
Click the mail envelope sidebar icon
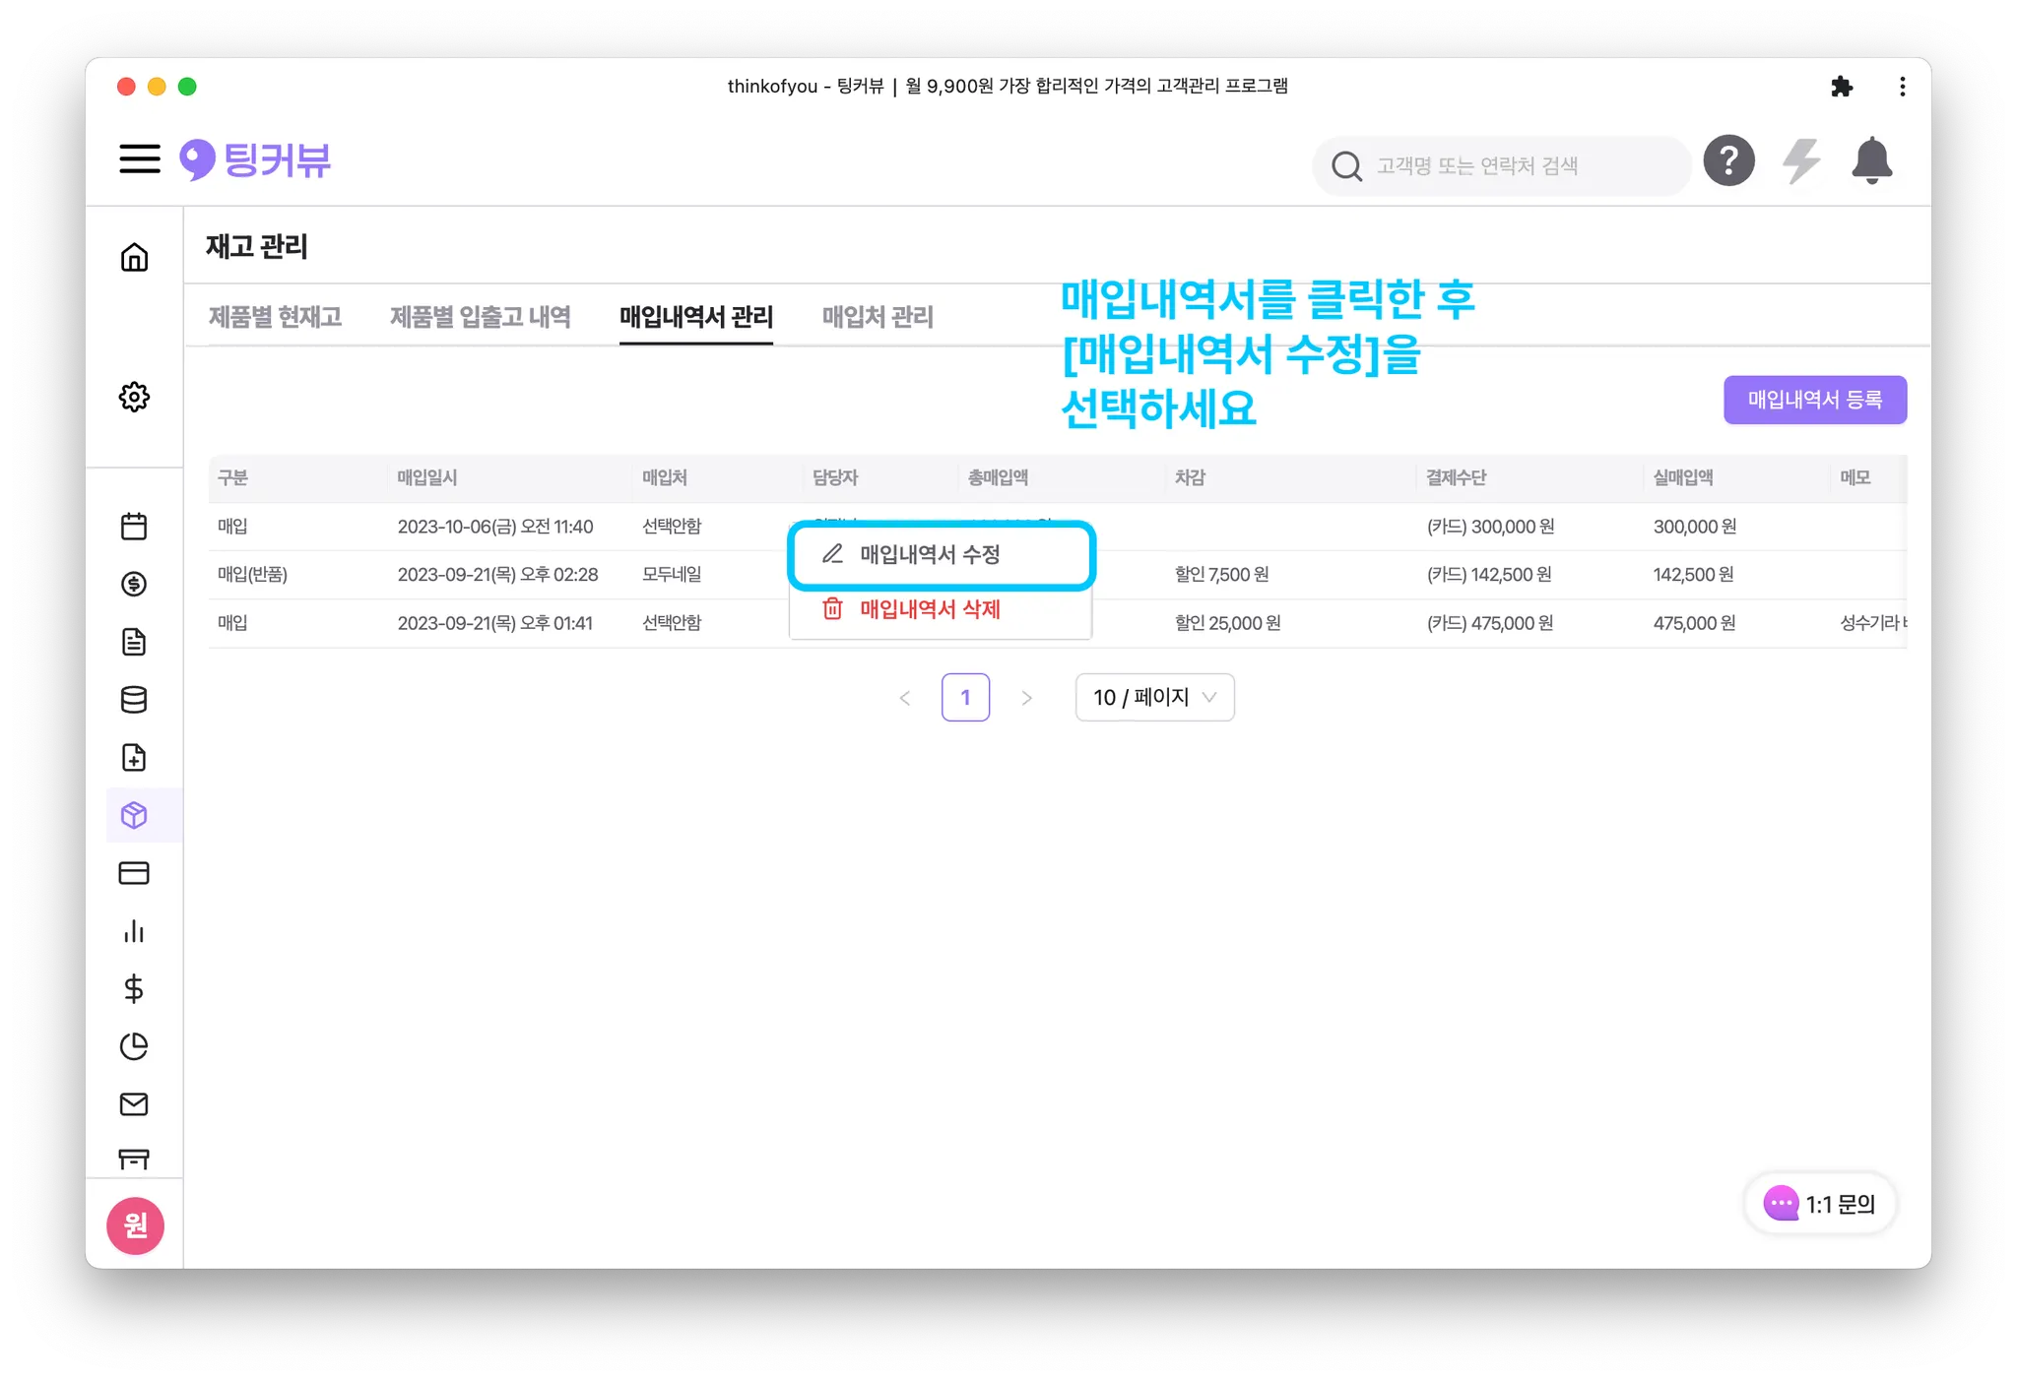[134, 1104]
